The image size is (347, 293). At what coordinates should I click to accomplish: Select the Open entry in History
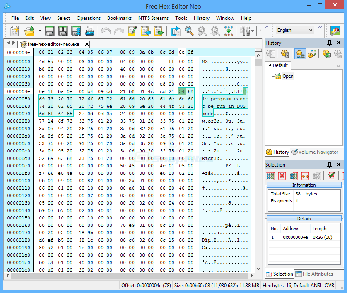point(288,76)
